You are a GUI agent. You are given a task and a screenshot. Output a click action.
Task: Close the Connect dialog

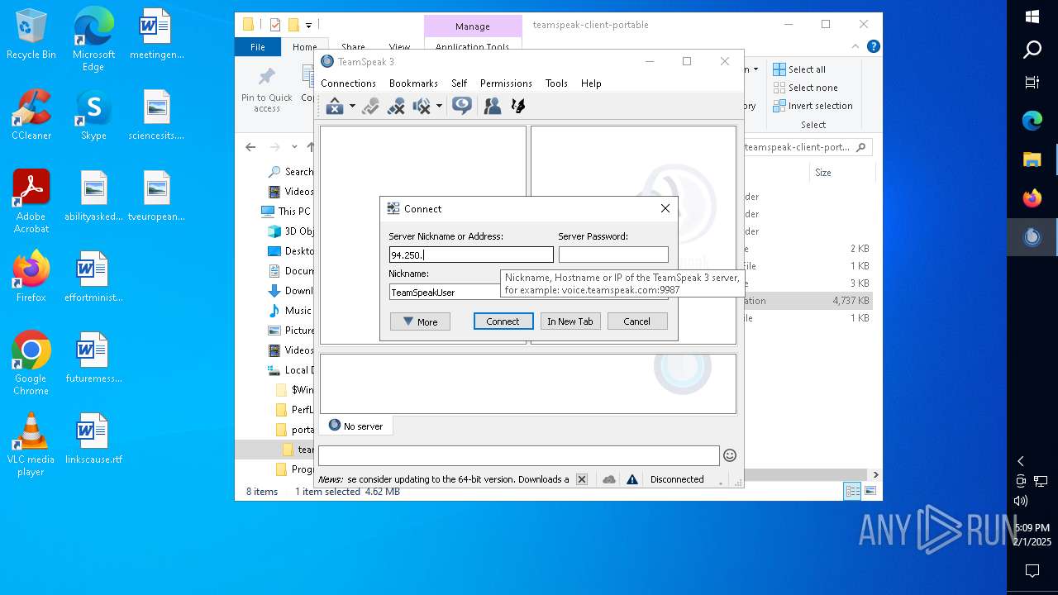665,209
